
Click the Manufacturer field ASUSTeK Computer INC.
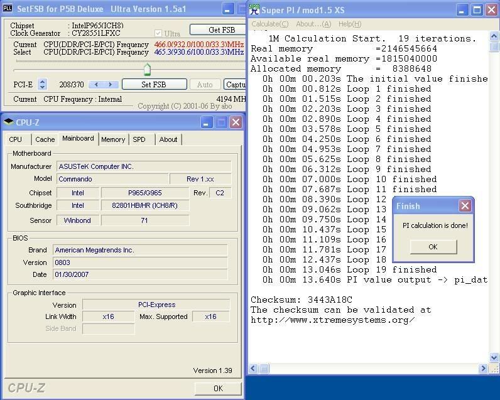(144, 166)
